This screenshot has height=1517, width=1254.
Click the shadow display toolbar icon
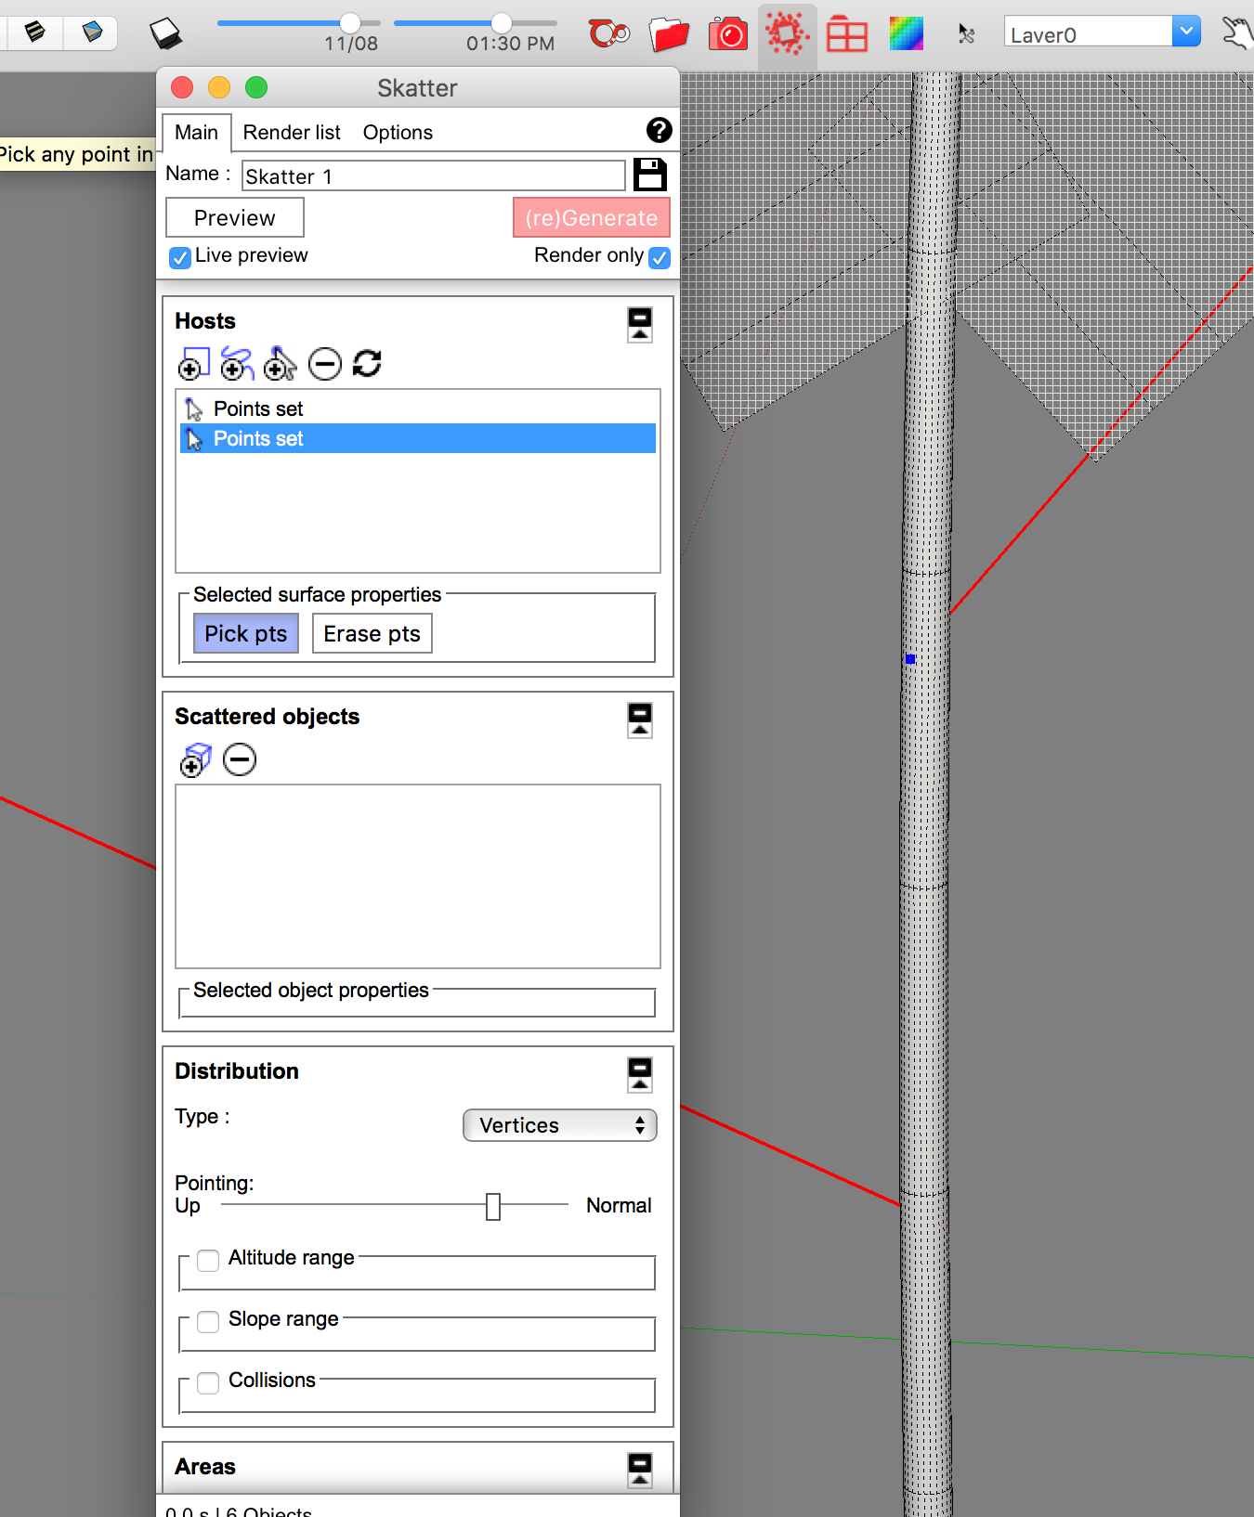coord(165,33)
